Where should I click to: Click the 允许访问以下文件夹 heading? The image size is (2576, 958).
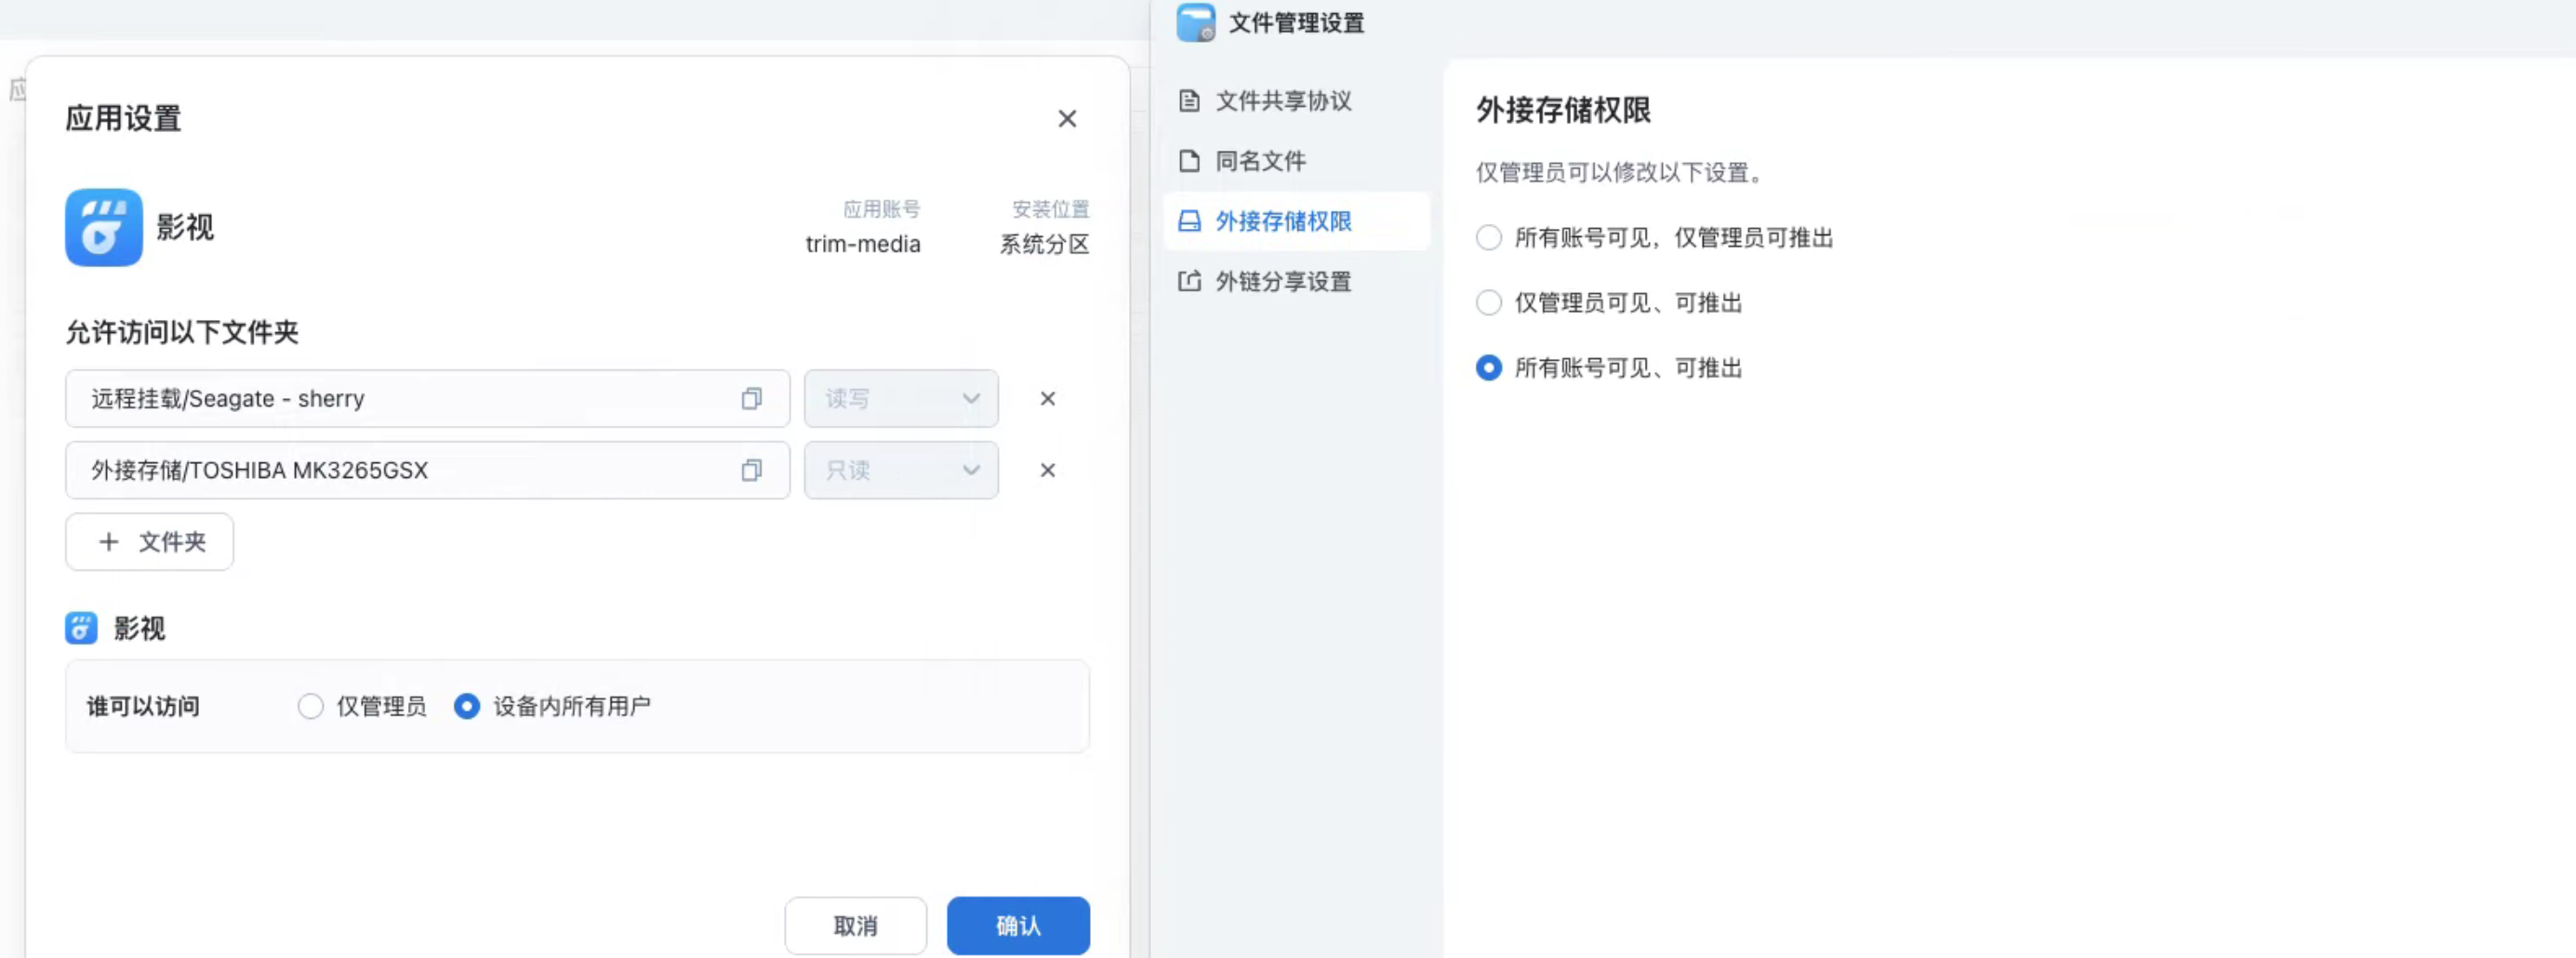click(182, 332)
